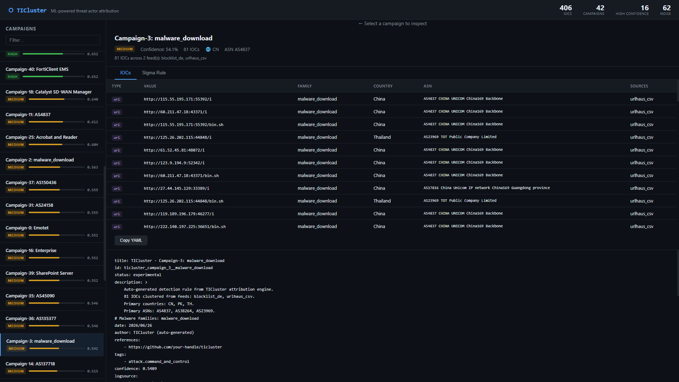Open Campaign-14: AS137718
679x382 pixels.
point(52,367)
